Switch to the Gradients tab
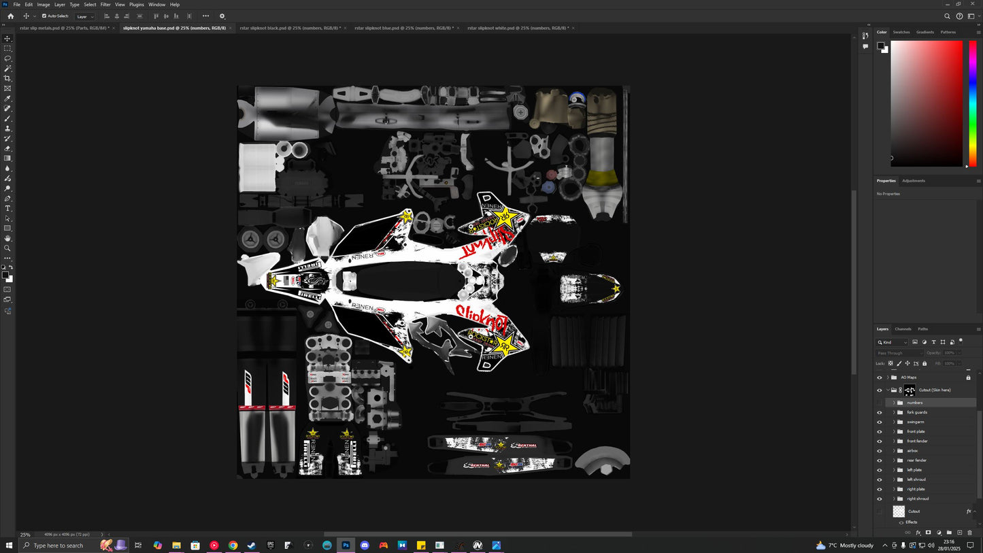Viewport: 983px width, 553px height. [925, 32]
